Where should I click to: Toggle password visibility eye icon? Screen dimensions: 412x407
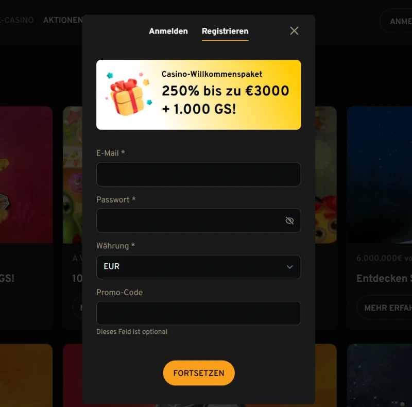[x=289, y=221]
